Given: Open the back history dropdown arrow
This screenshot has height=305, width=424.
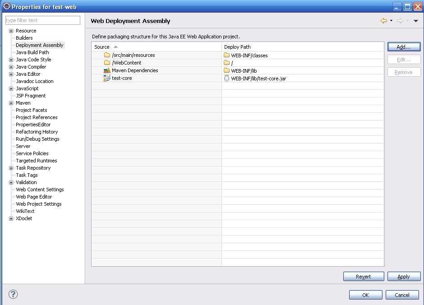Looking at the screenshot, I should point(391,21).
